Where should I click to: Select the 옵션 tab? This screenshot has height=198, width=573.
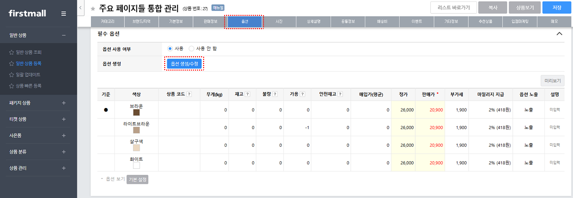point(245,22)
